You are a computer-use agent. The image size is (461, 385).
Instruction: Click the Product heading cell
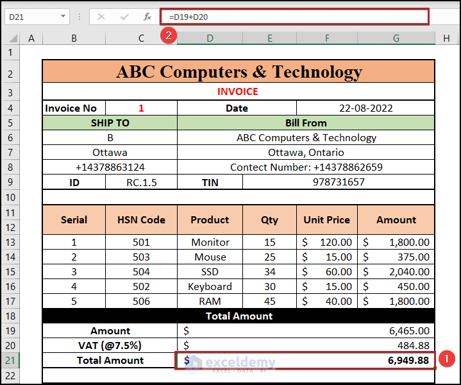(210, 220)
